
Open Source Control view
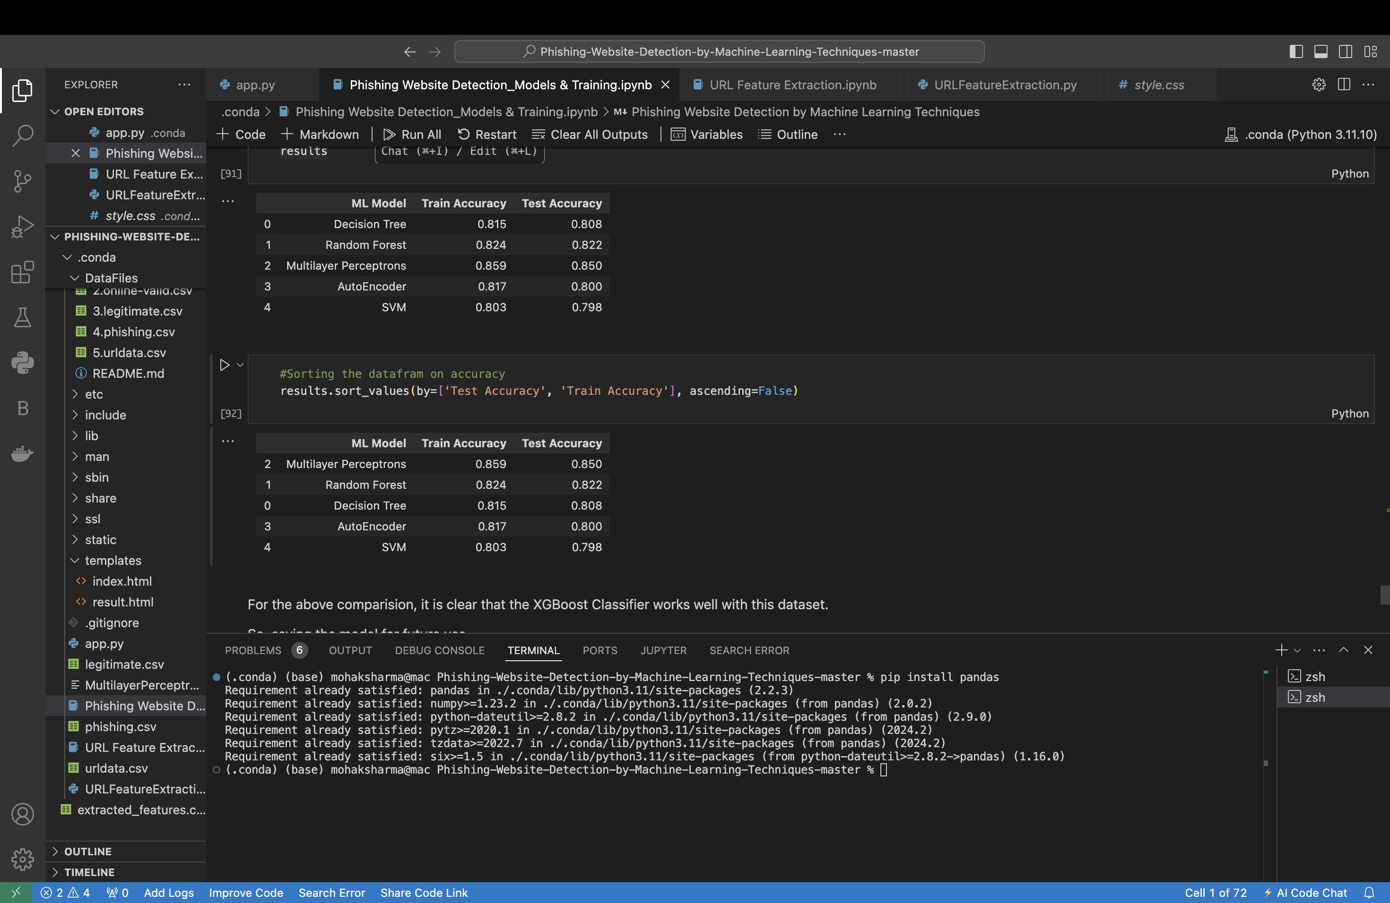(x=22, y=181)
